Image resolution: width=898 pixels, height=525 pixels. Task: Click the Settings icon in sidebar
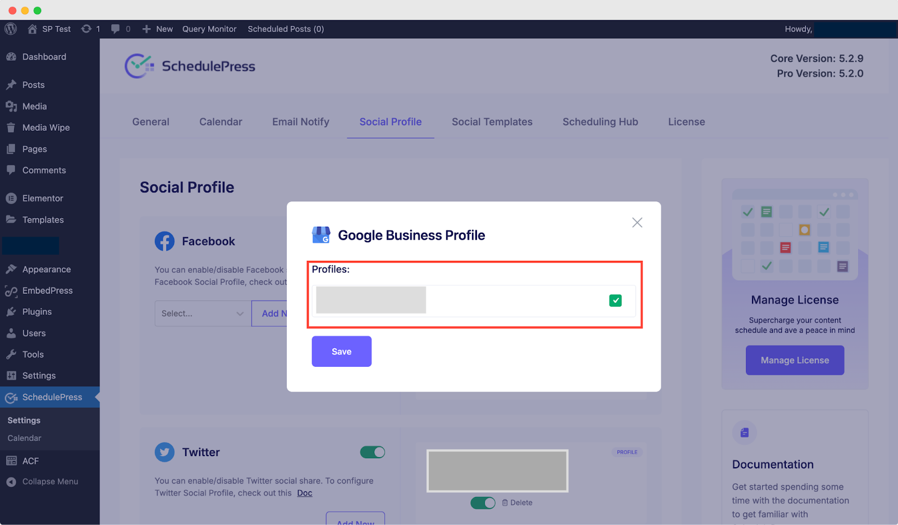(11, 376)
